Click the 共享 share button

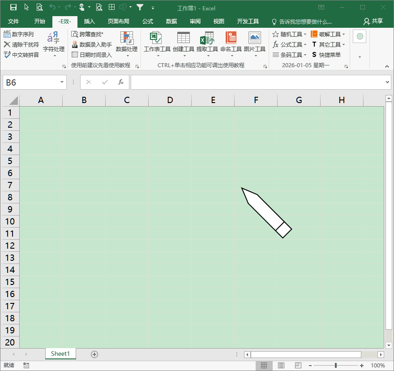373,22
